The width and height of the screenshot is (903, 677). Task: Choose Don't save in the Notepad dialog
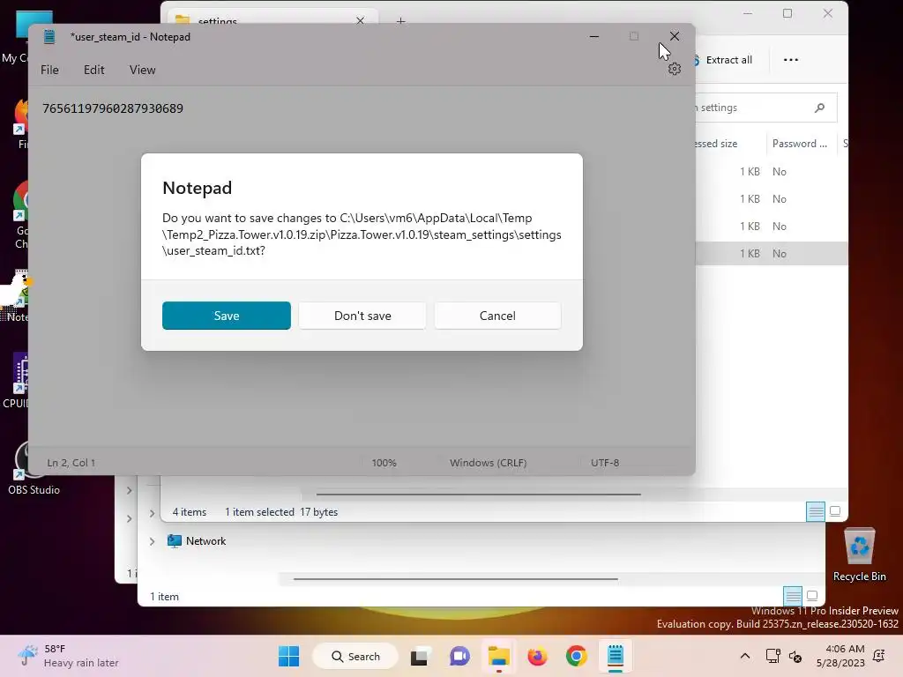tap(362, 316)
